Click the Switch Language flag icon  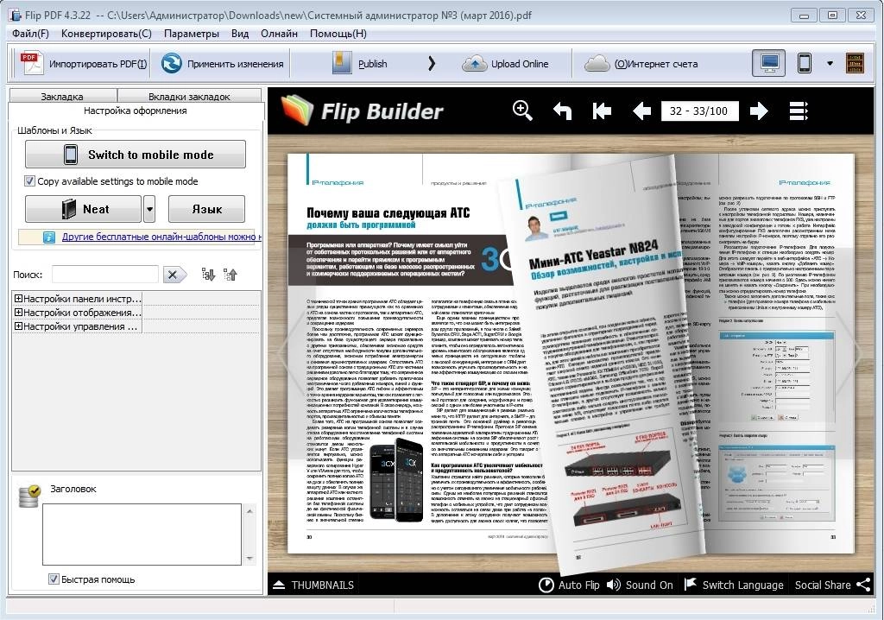[690, 585]
